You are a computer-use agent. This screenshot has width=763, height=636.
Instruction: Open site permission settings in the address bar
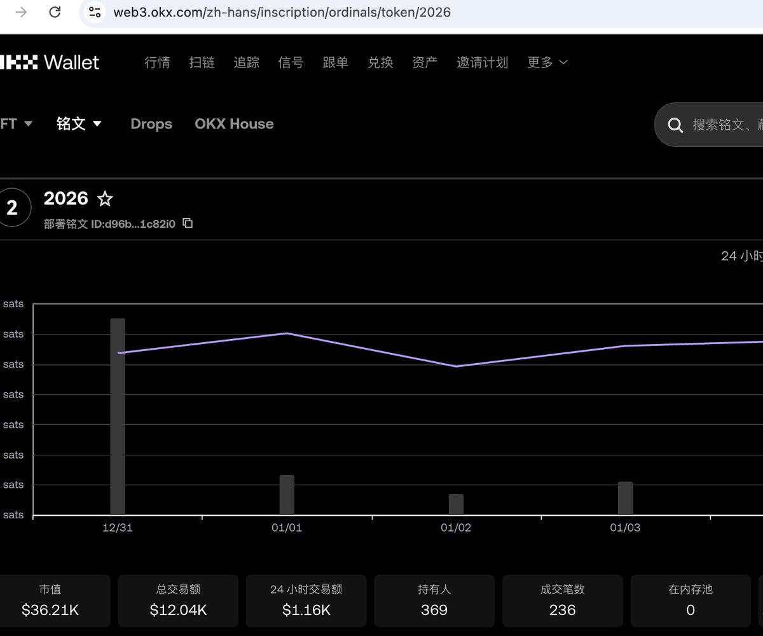pyautogui.click(x=95, y=11)
